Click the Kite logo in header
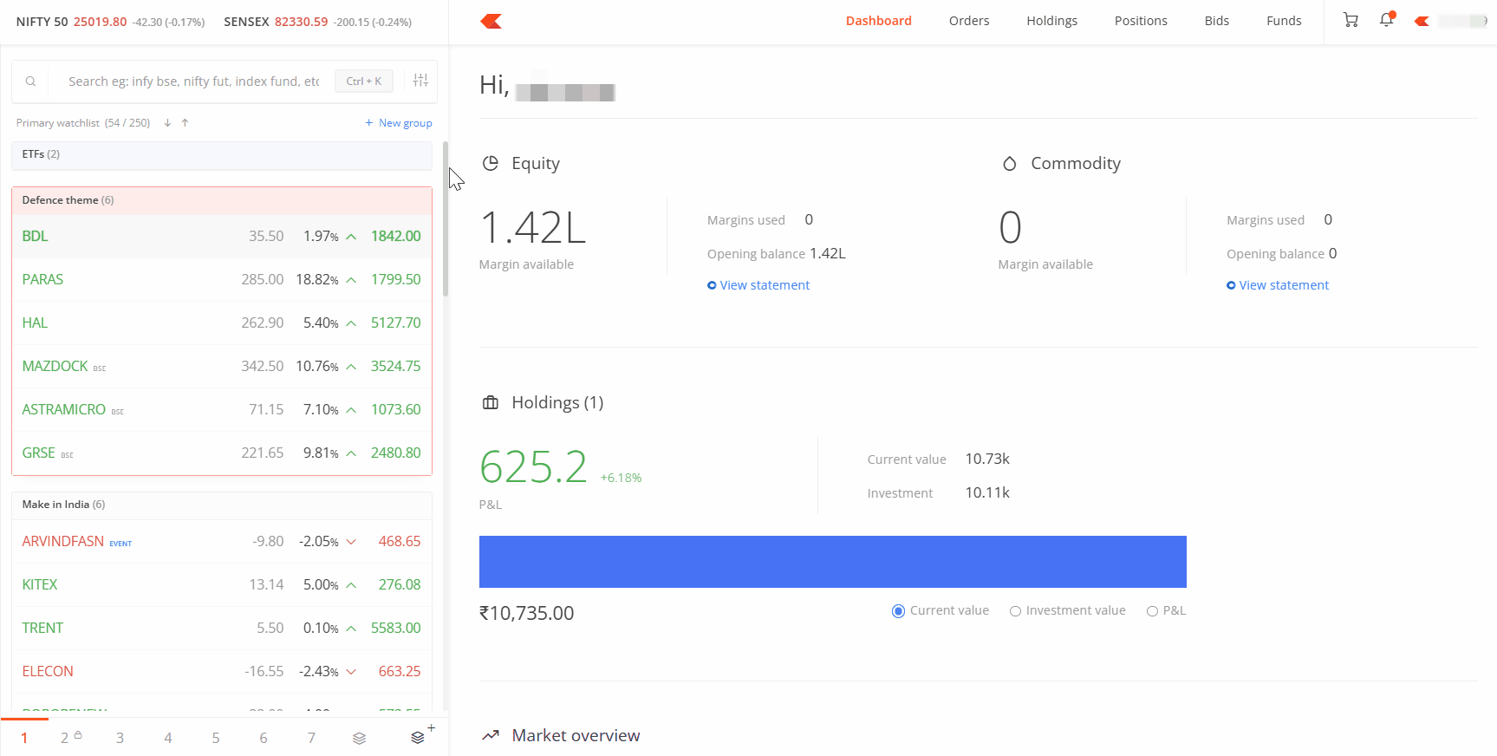Screen dimensions: 1497x756 [x=491, y=21]
